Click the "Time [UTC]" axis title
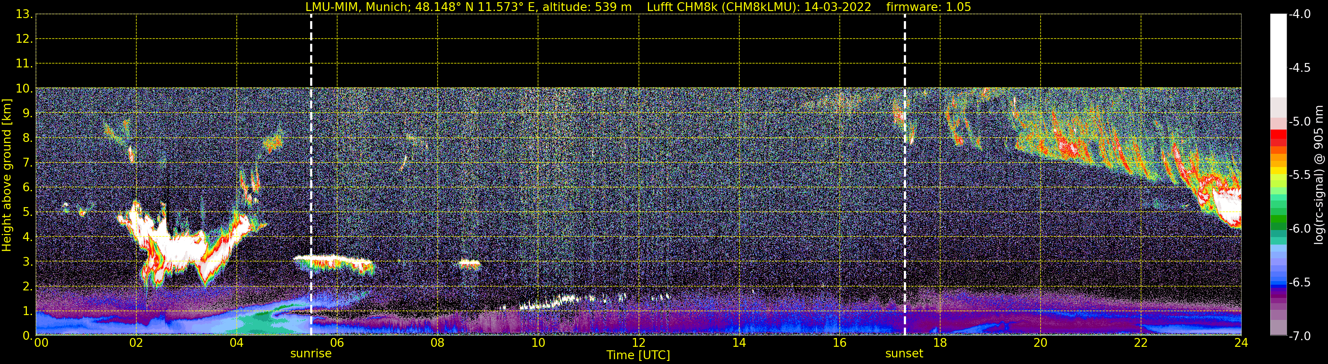The image size is (1328, 364). tap(638, 355)
